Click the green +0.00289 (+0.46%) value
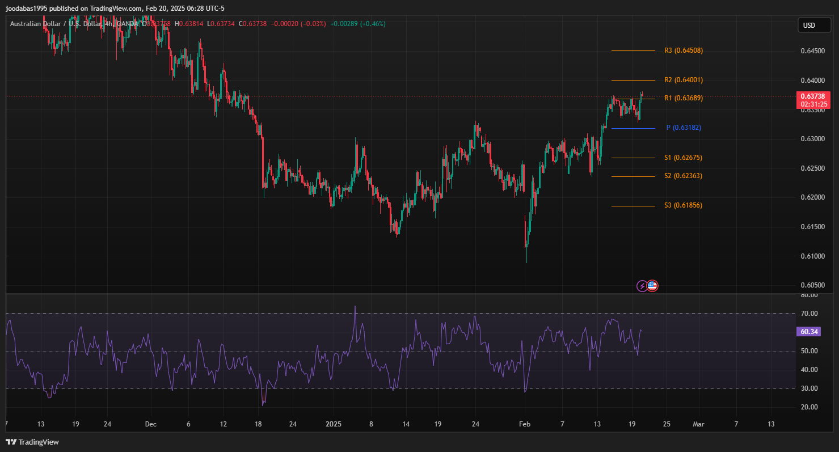This screenshot has height=452, width=839. click(357, 24)
